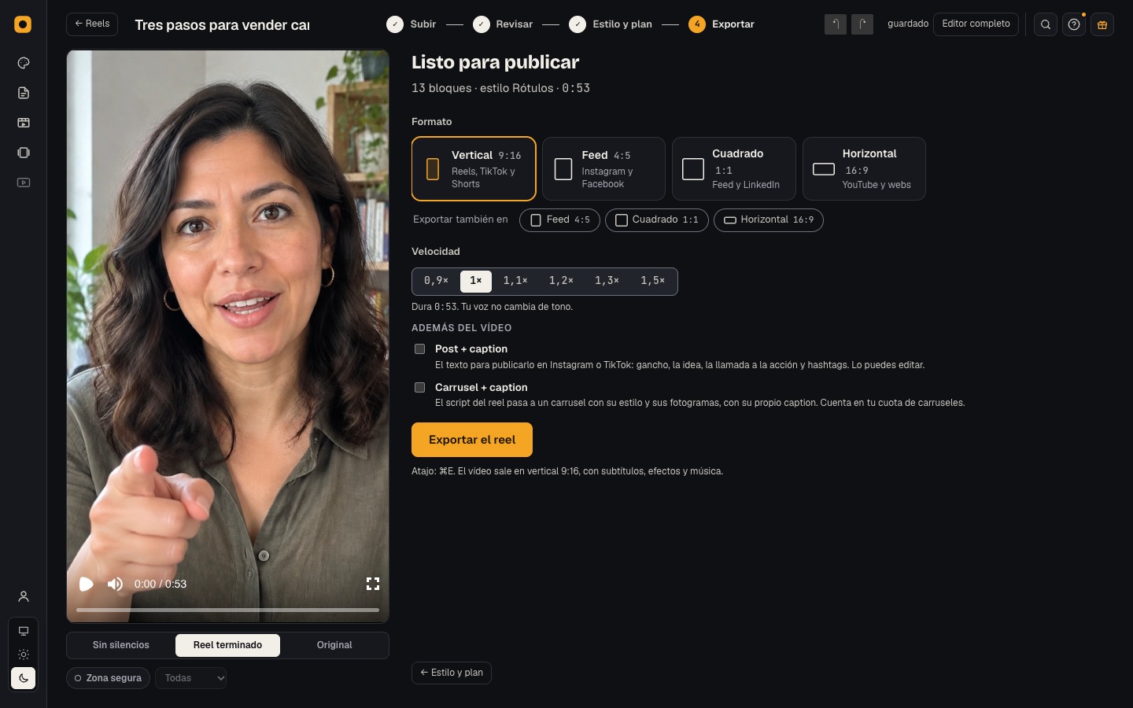Screen dimensions: 1133x708
Task: Enable Post + caption checkbox
Action: (420, 348)
